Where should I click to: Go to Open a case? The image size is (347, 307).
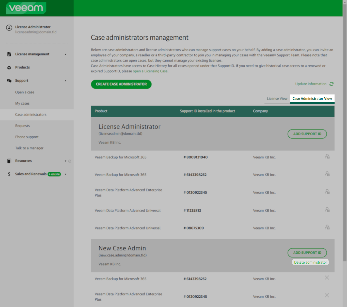click(x=25, y=92)
